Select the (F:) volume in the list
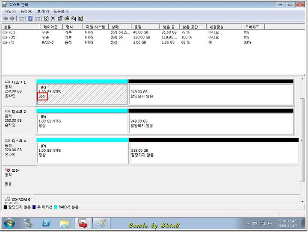This screenshot has width=308, height=232. [133, 42]
